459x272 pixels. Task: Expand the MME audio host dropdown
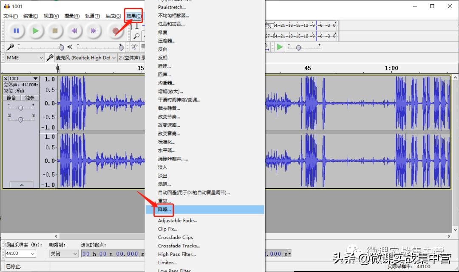point(25,58)
